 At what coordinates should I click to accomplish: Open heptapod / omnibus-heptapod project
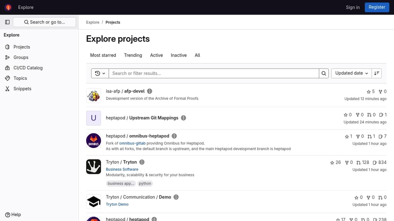[x=137, y=136]
